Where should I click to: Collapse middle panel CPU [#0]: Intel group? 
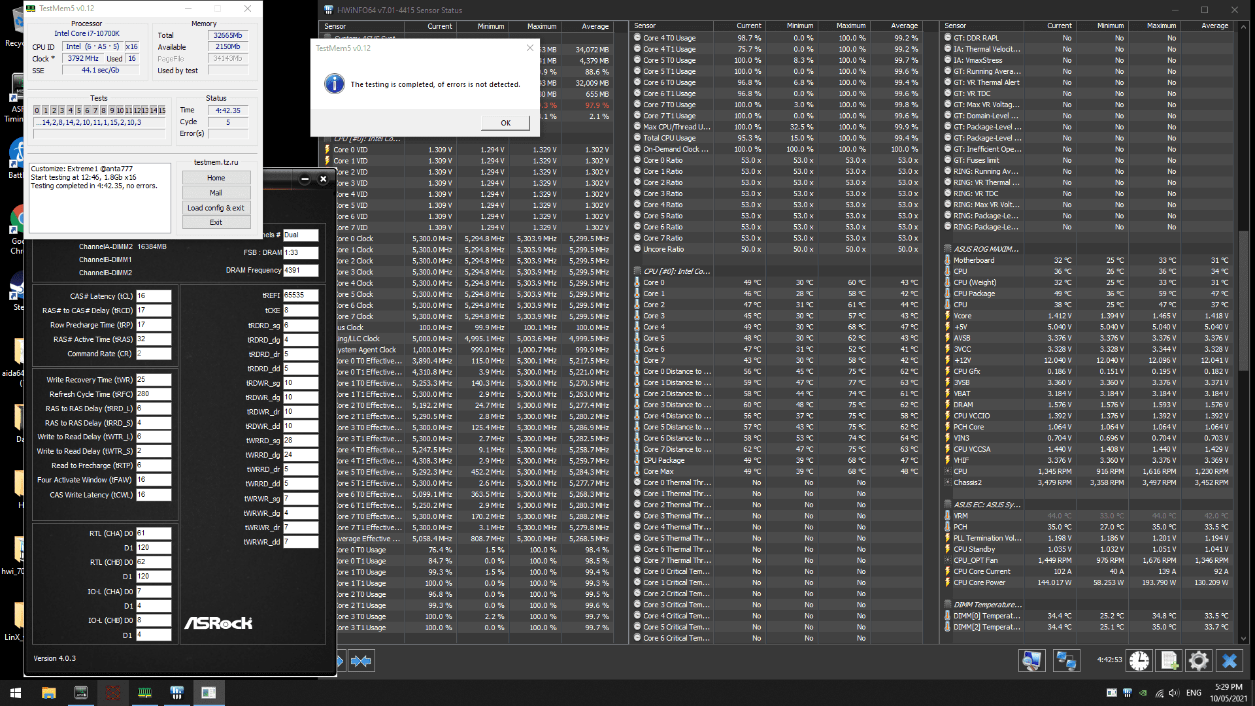tap(637, 271)
